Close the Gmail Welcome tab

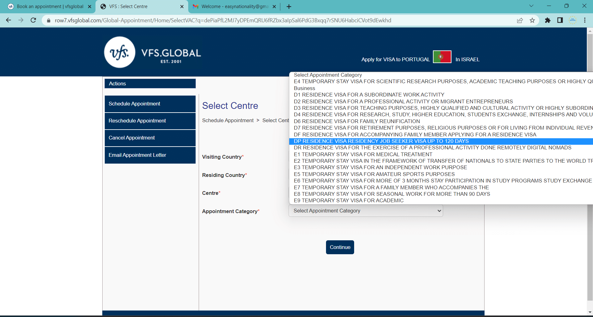[274, 6]
